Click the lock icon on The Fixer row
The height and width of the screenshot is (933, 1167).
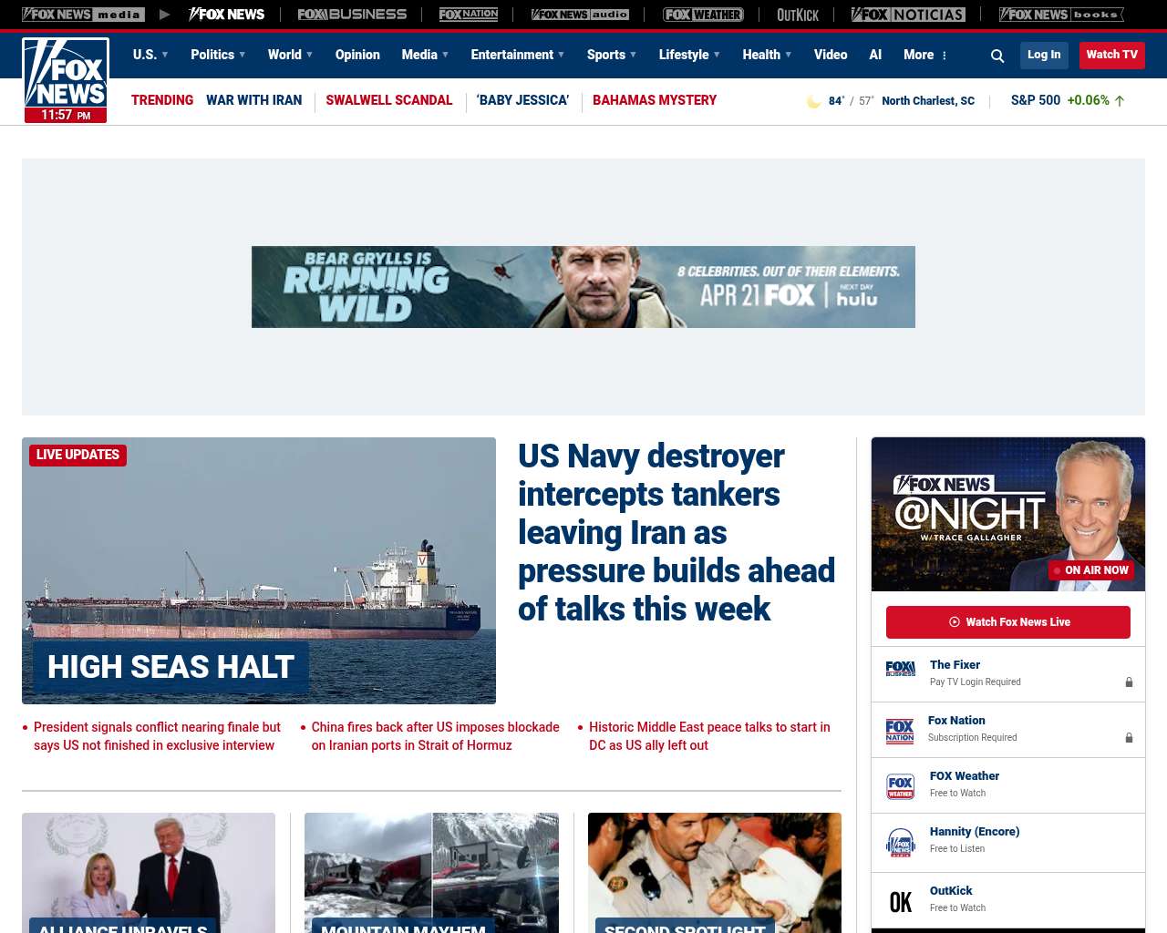pyautogui.click(x=1129, y=682)
